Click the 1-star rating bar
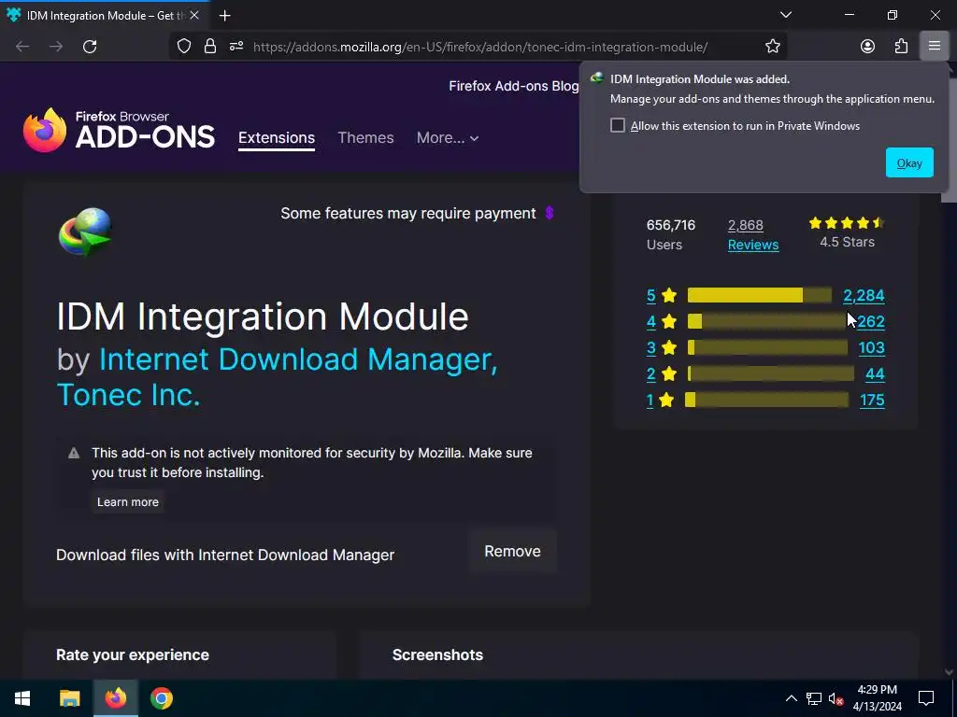The width and height of the screenshot is (957, 717). 766,400
